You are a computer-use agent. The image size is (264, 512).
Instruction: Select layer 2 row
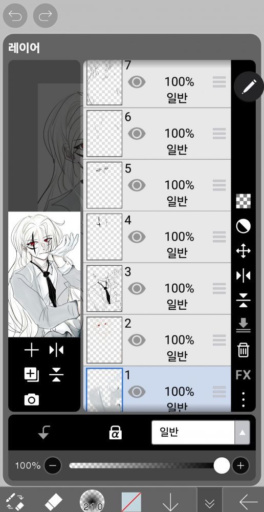[157, 340]
